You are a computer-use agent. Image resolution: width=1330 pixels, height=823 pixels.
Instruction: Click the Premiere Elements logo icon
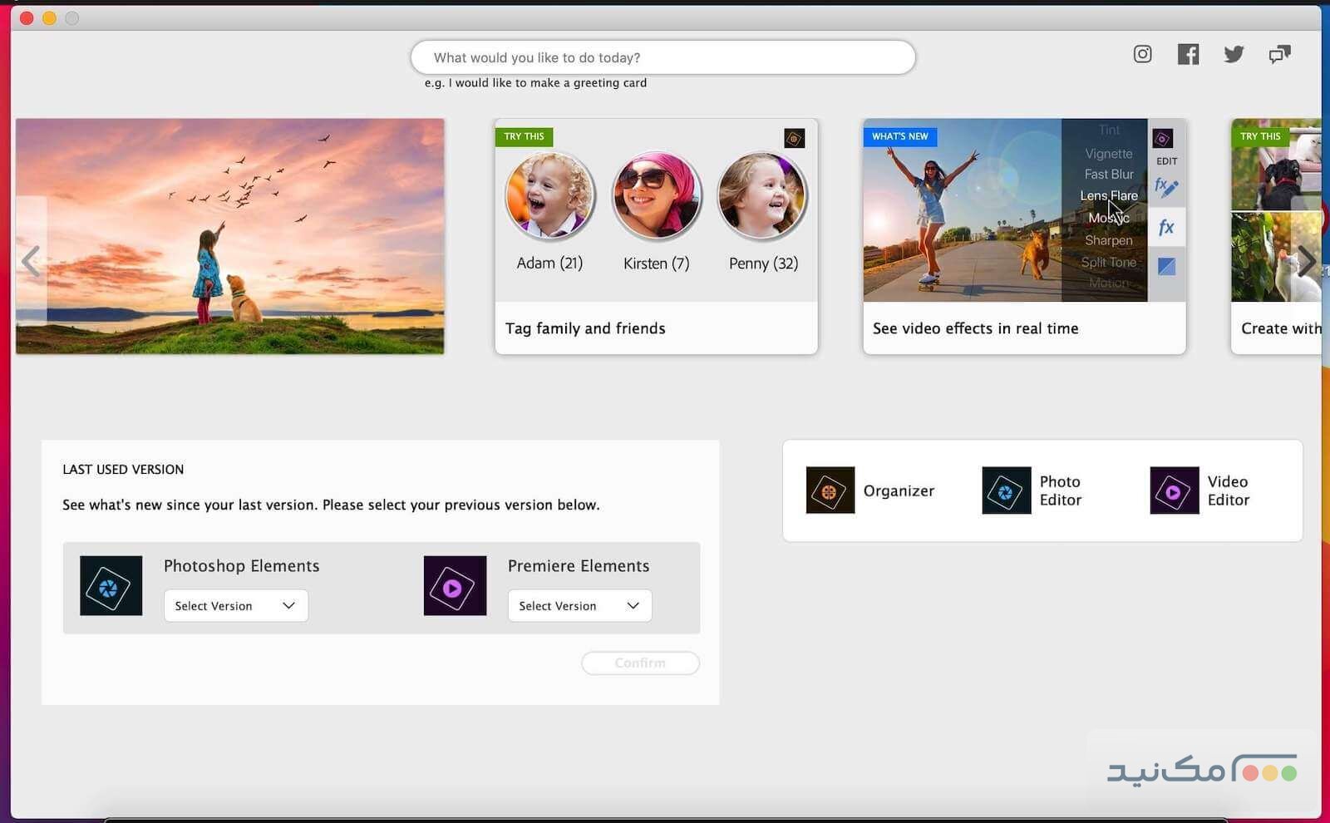(455, 586)
